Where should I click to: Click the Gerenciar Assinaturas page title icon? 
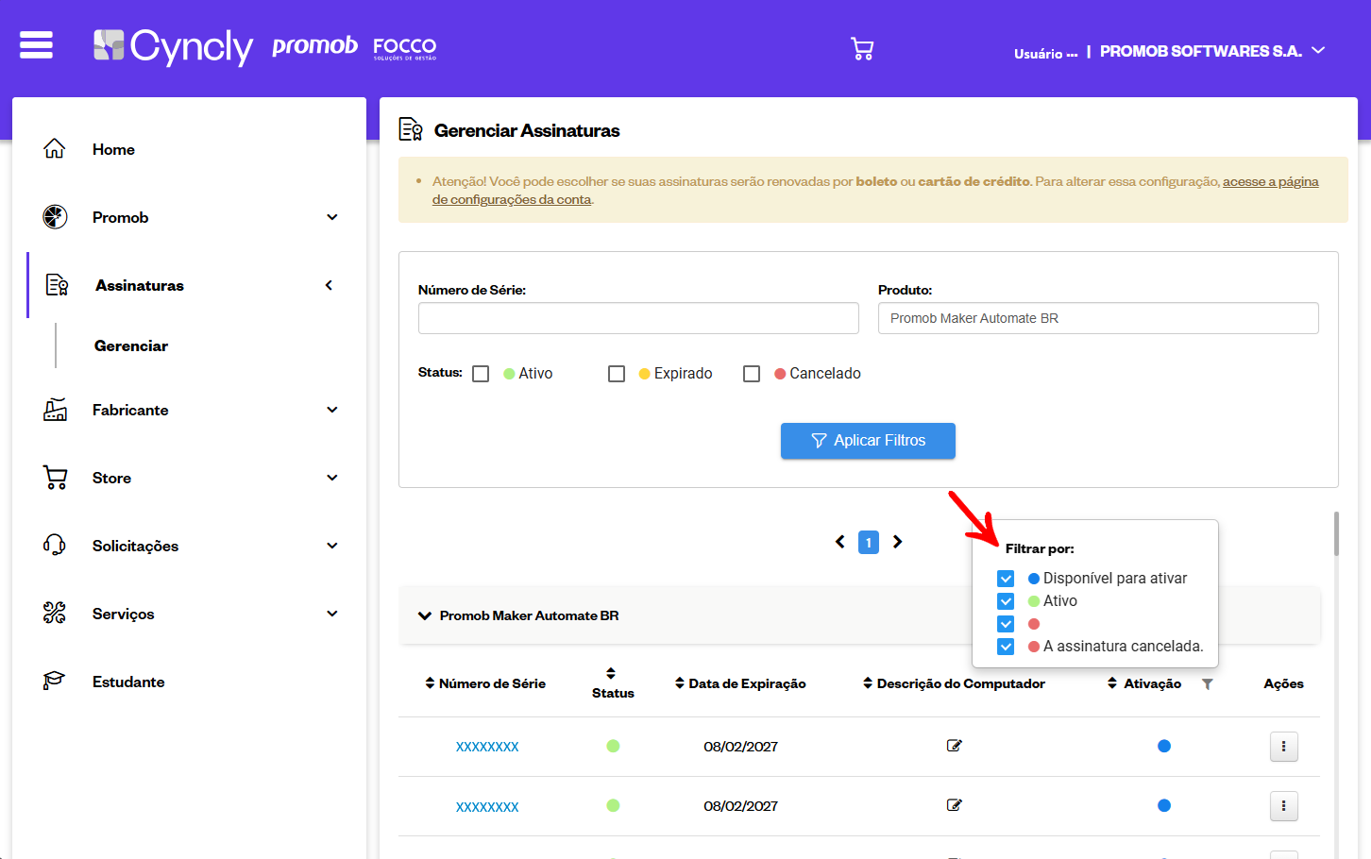point(411,129)
